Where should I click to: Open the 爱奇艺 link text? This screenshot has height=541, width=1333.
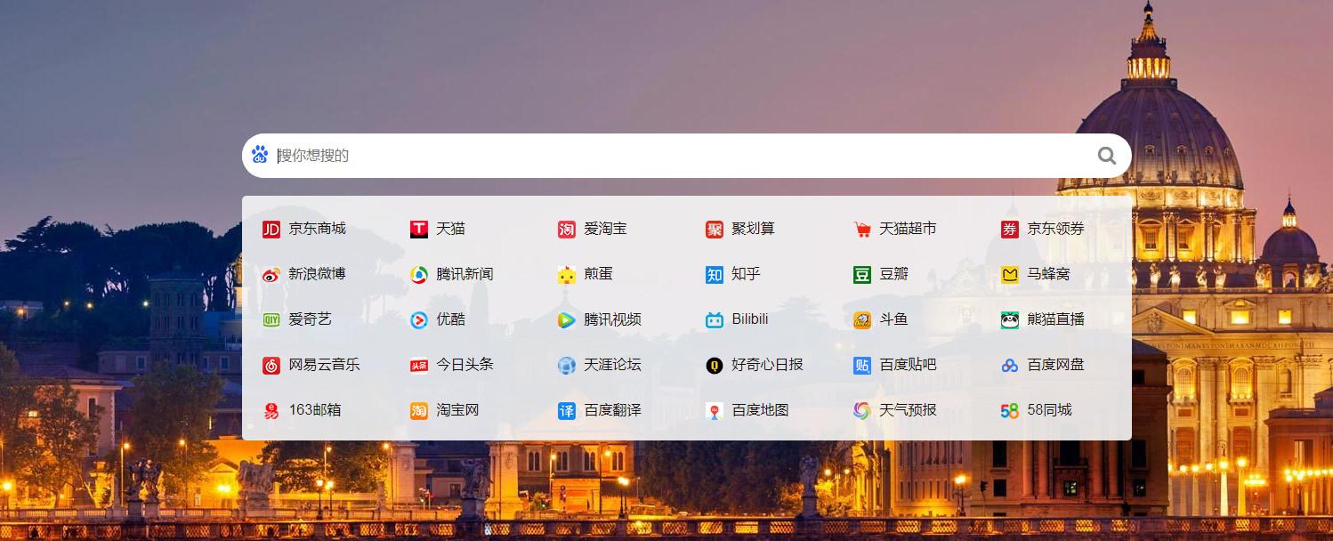(x=311, y=319)
